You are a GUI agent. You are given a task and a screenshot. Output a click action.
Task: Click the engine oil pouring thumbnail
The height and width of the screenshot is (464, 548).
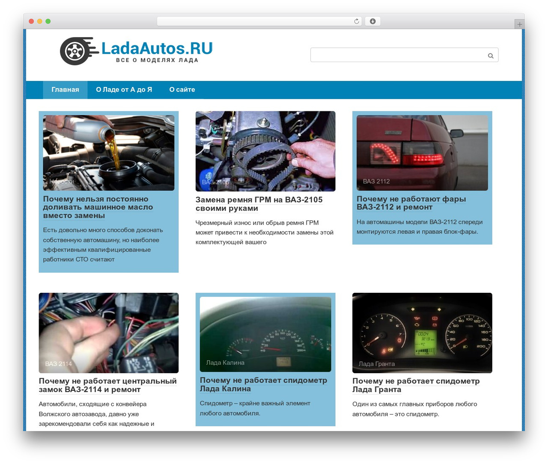pyautogui.click(x=109, y=153)
